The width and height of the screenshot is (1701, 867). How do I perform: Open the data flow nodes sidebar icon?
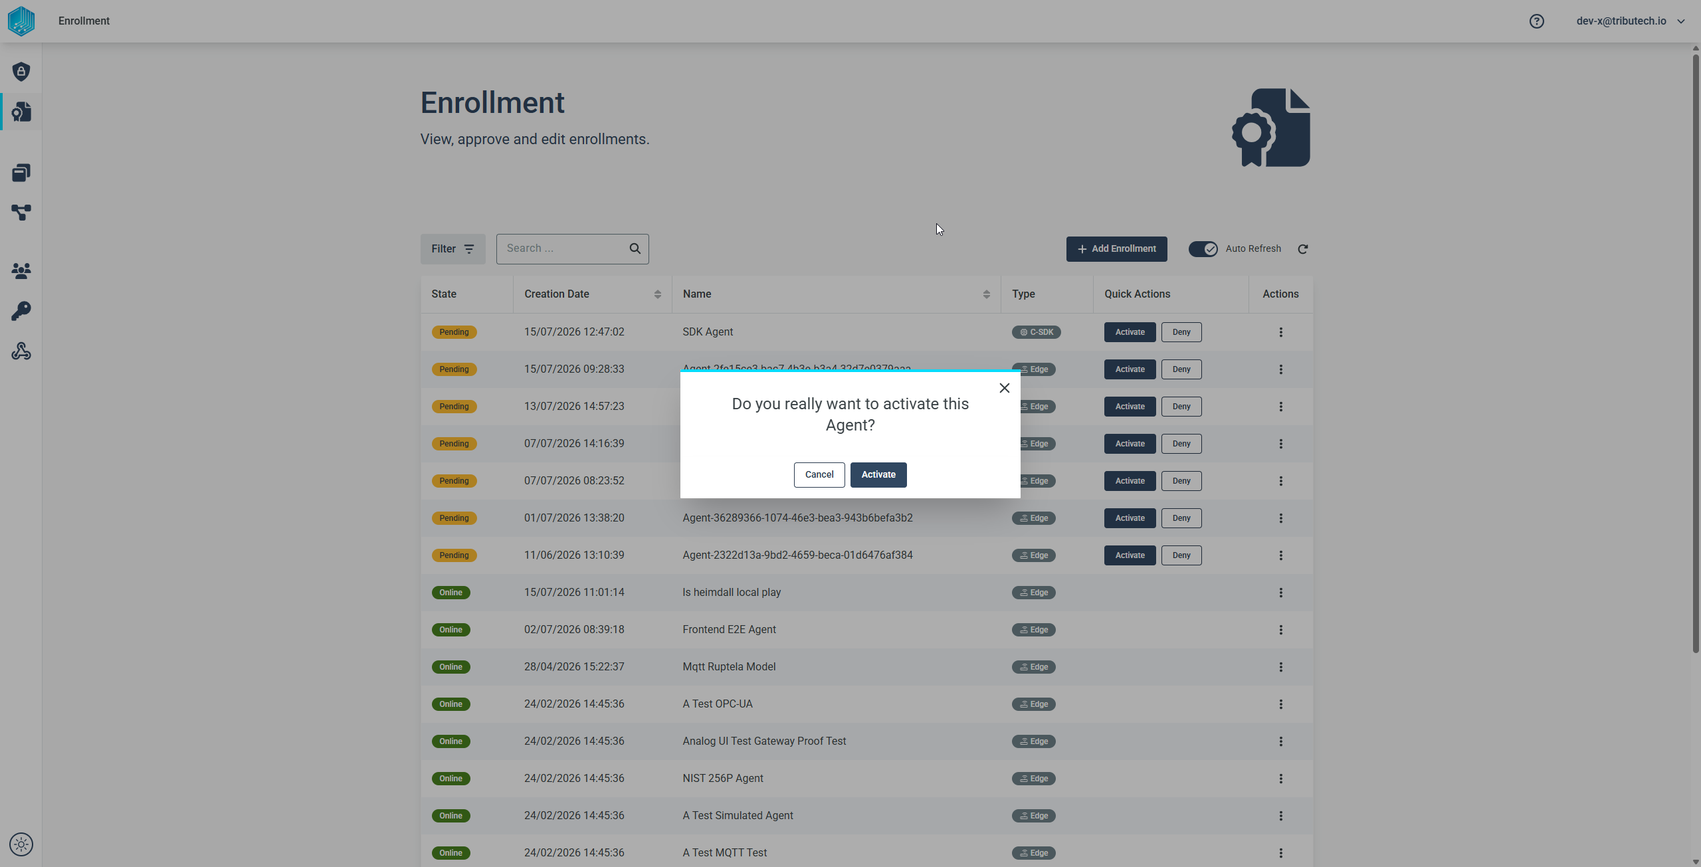pos(21,213)
